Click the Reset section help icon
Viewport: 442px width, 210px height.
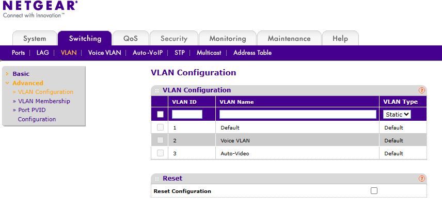click(x=422, y=179)
